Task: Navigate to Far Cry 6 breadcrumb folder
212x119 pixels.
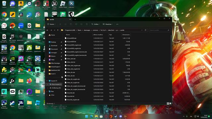Action: click(103, 30)
